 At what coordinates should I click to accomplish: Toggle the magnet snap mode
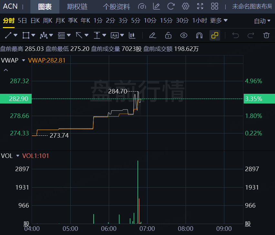(x=199, y=35)
